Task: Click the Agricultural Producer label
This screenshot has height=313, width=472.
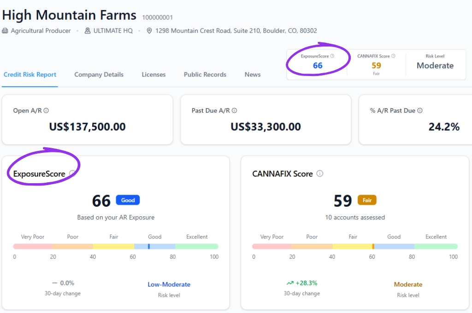Action: pyautogui.click(x=41, y=31)
